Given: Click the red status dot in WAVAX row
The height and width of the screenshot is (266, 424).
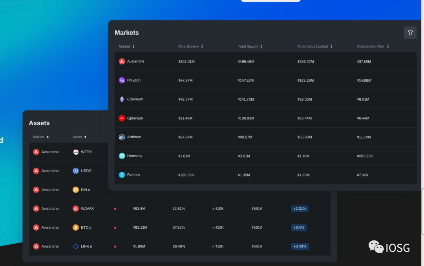Looking at the screenshot, I should [x=115, y=209].
